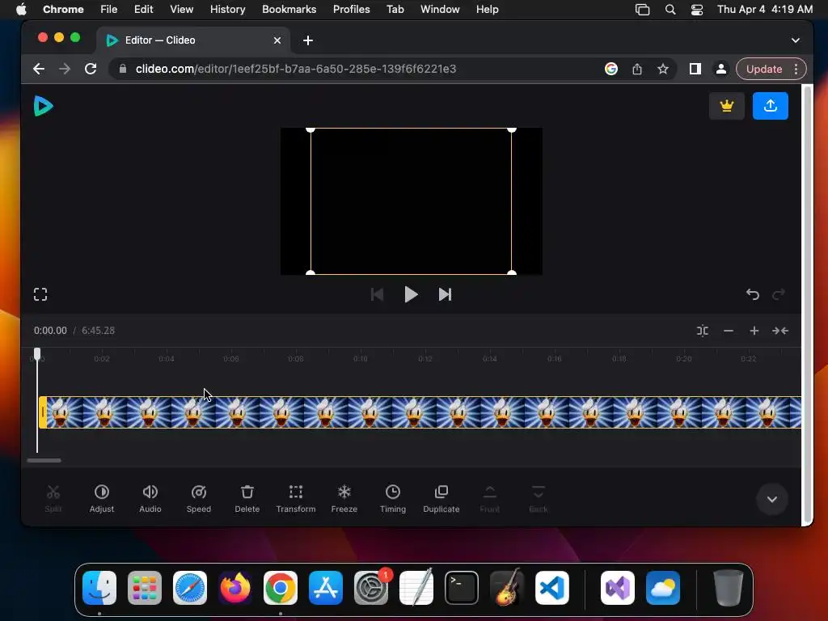Open Spotlight search in menu bar
This screenshot has height=621, width=828.
(x=670, y=10)
